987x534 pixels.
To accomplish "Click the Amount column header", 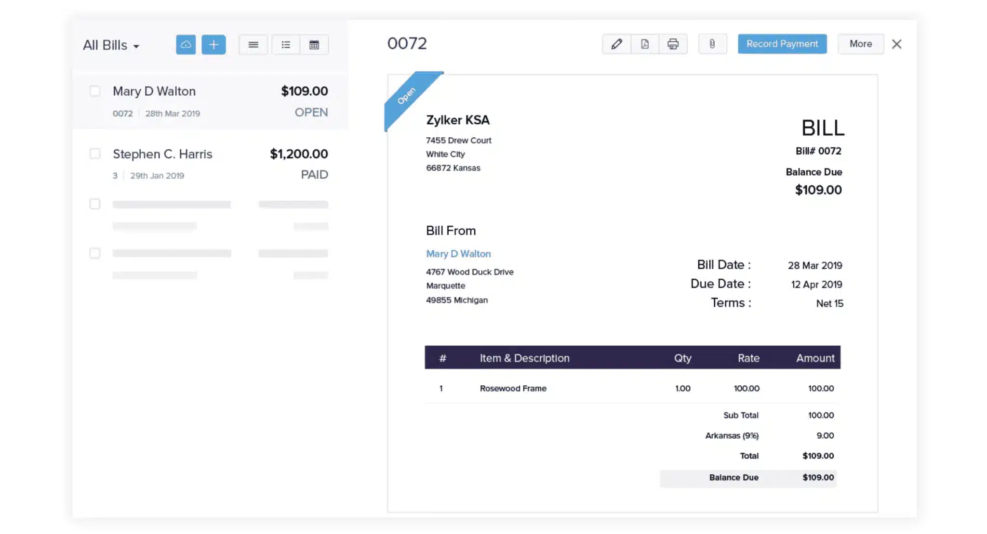I will pyautogui.click(x=815, y=358).
